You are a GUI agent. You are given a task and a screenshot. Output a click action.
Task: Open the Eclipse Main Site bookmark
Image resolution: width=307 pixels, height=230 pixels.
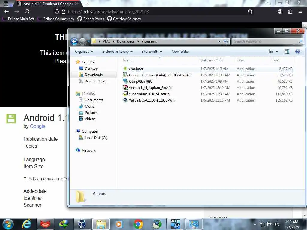[x=19, y=19]
